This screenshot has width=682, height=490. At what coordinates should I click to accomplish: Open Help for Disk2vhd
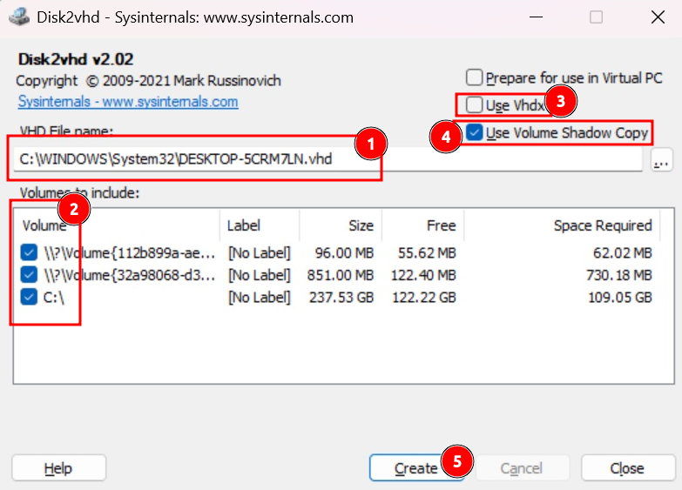point(58,468)
